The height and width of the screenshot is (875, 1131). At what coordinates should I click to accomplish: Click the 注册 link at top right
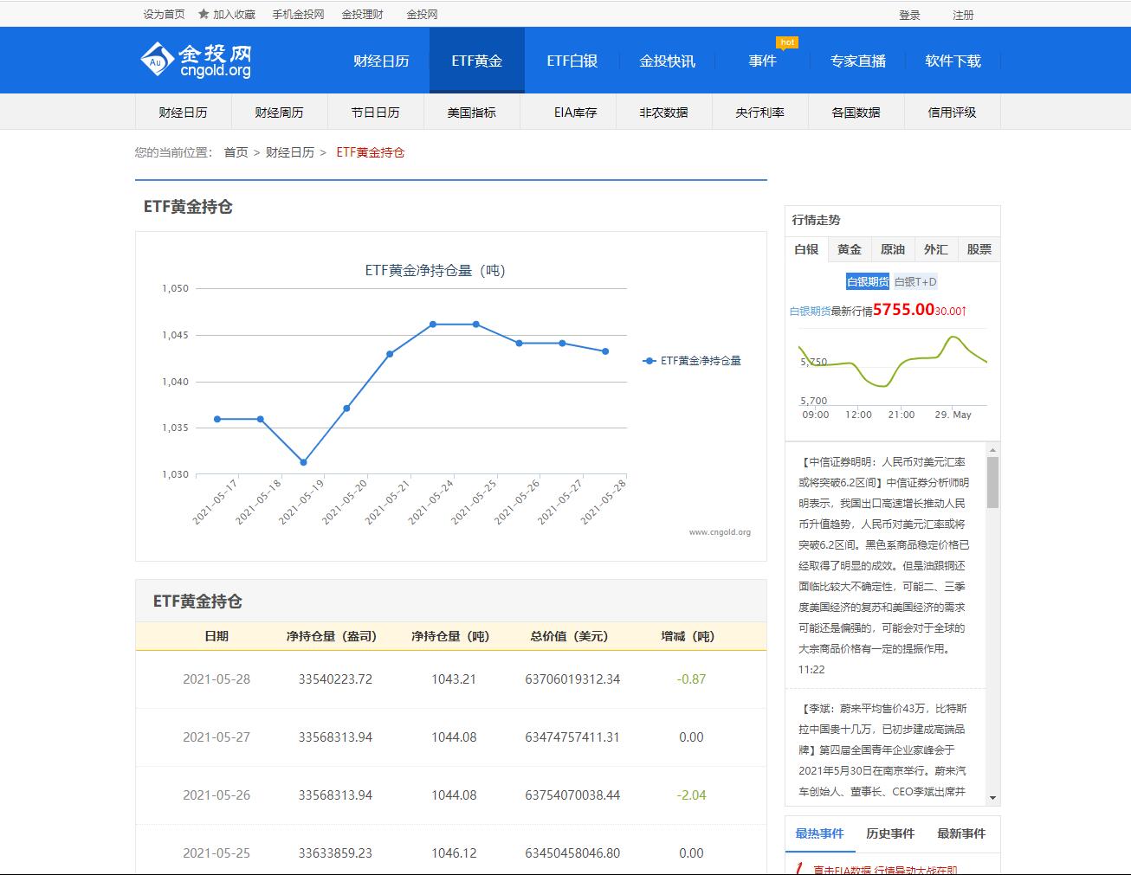(x=962, y=13)
